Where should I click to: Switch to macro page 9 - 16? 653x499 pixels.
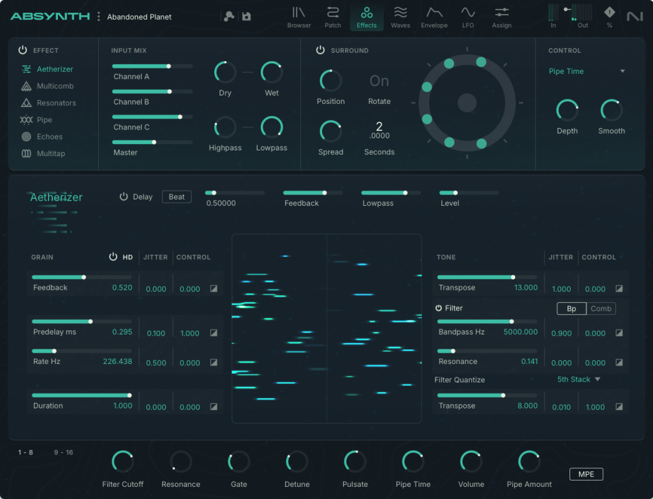click(63, 452)
